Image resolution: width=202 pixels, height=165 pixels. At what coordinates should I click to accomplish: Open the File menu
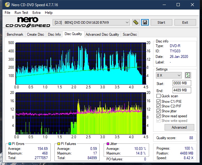tap(7, 13)
